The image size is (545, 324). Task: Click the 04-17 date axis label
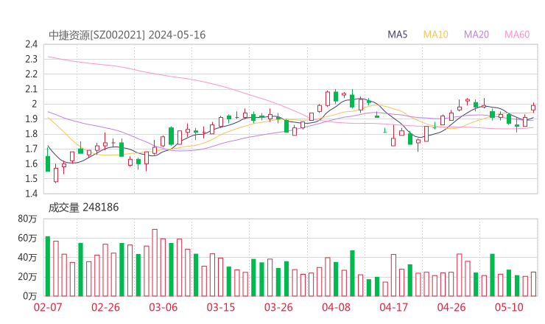[x=394, y=307]
